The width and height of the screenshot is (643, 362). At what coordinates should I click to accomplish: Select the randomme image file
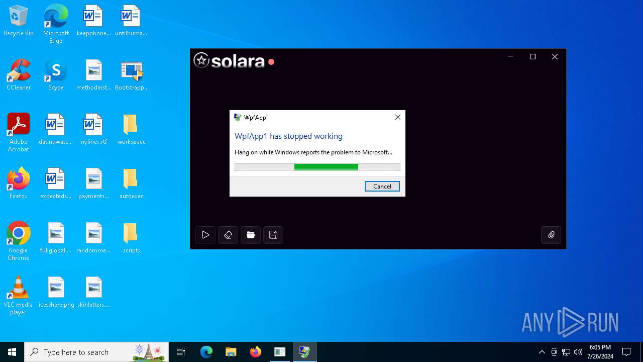tap(94, 238)
